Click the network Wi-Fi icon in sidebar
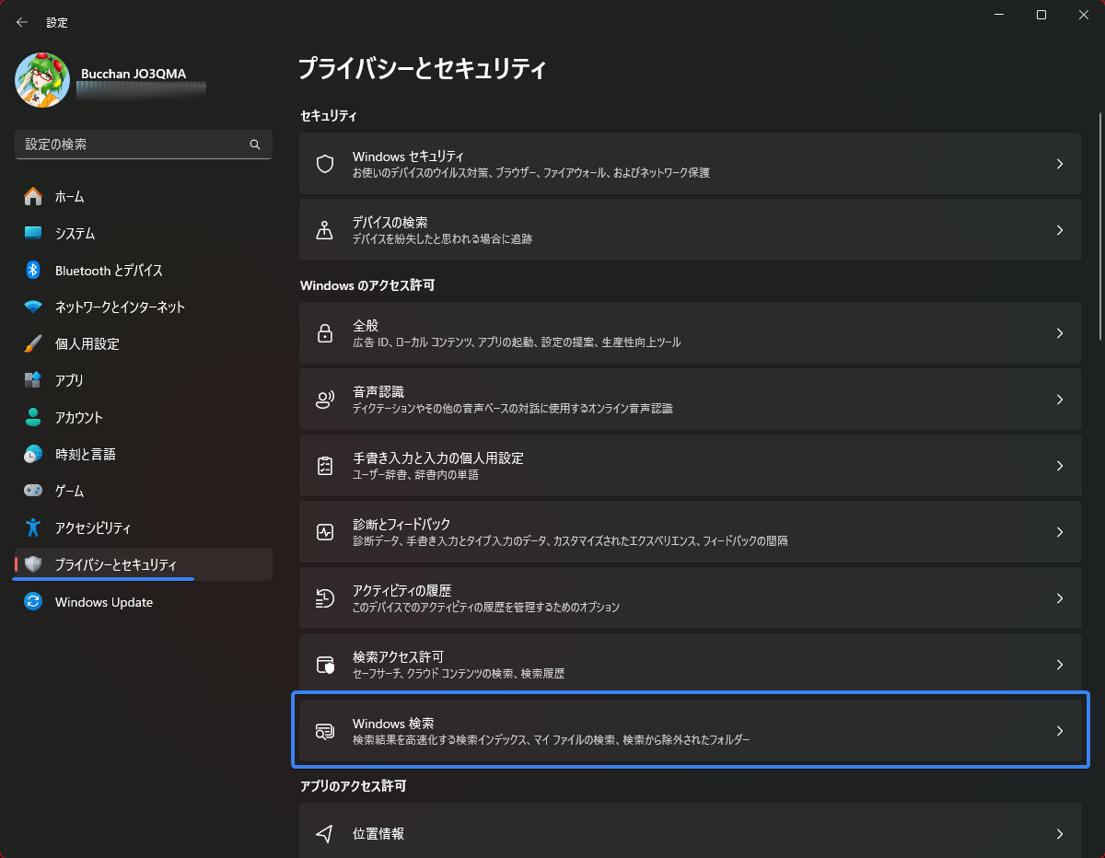The width and height of the screenshot is (1105, 858). [33, 307]
